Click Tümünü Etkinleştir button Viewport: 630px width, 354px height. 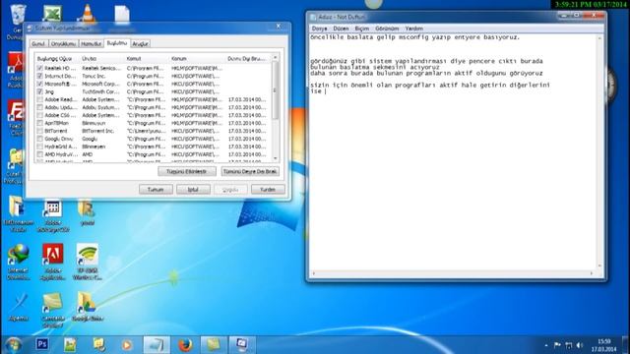tap(186, 171)
